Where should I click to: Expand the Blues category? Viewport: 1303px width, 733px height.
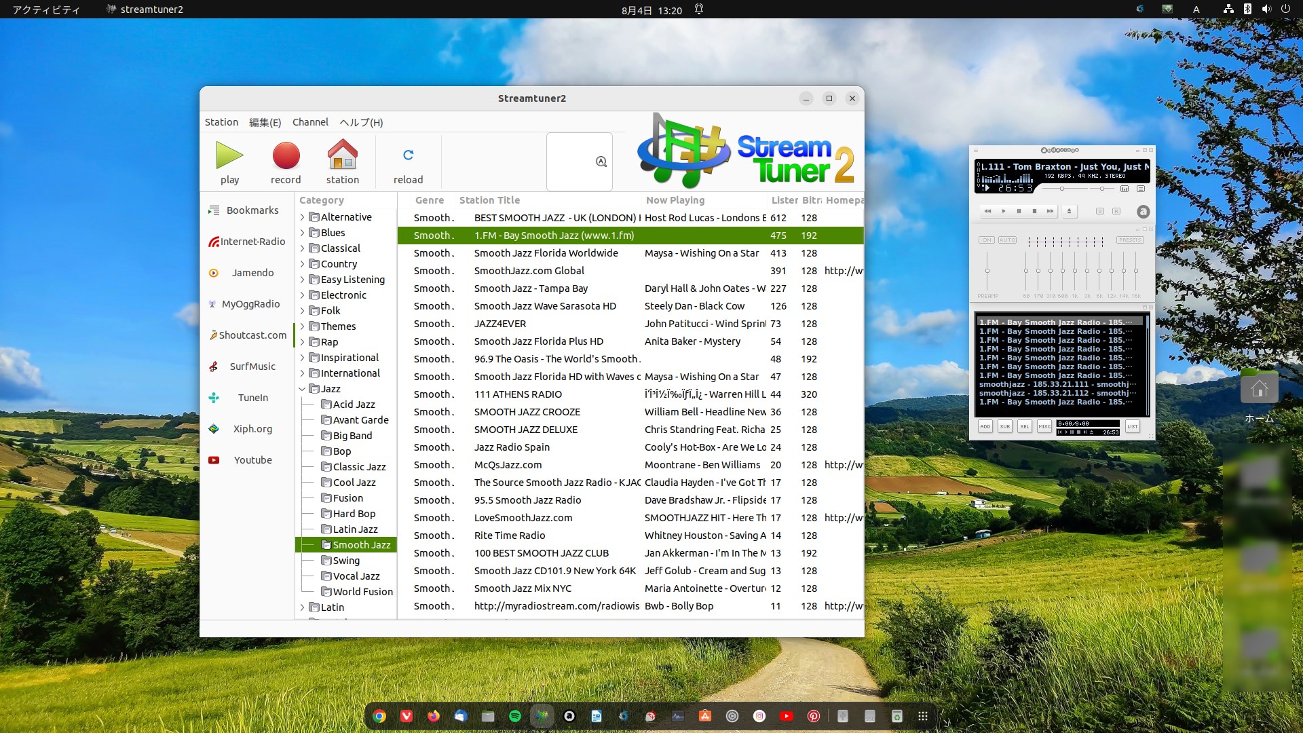point(303,233)
